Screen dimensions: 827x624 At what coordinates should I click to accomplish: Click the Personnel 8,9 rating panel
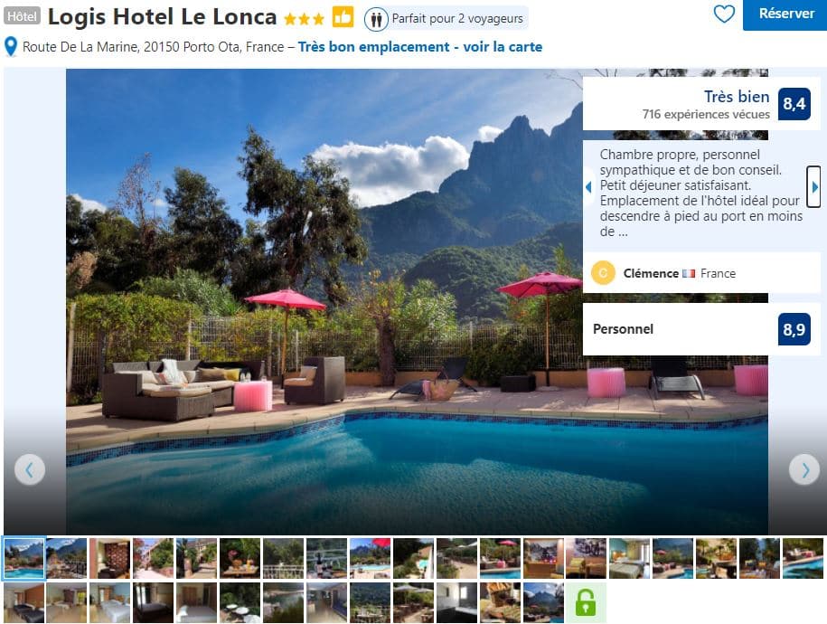[x=701, y=329]
